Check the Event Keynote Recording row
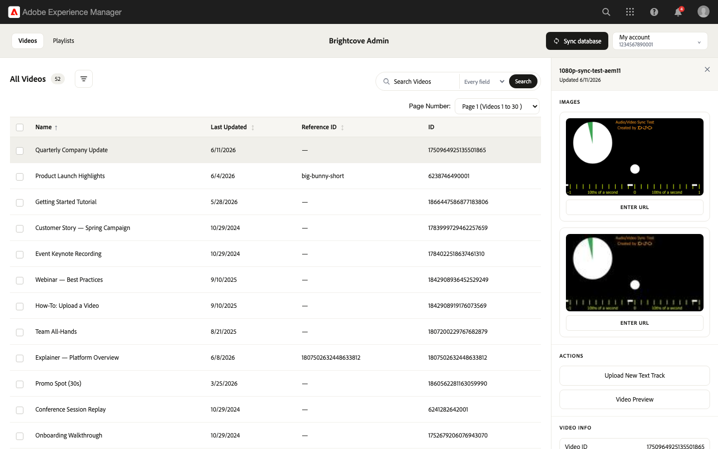Image resolution: width=718 pixels, height=449 pixels. [20, 254]
